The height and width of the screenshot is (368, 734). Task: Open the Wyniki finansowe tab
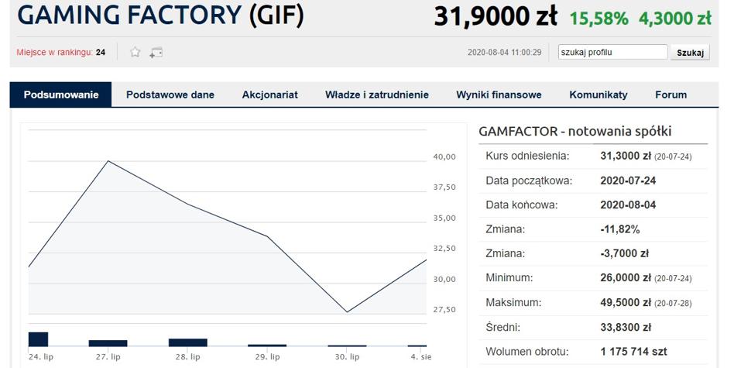point(499,95)
